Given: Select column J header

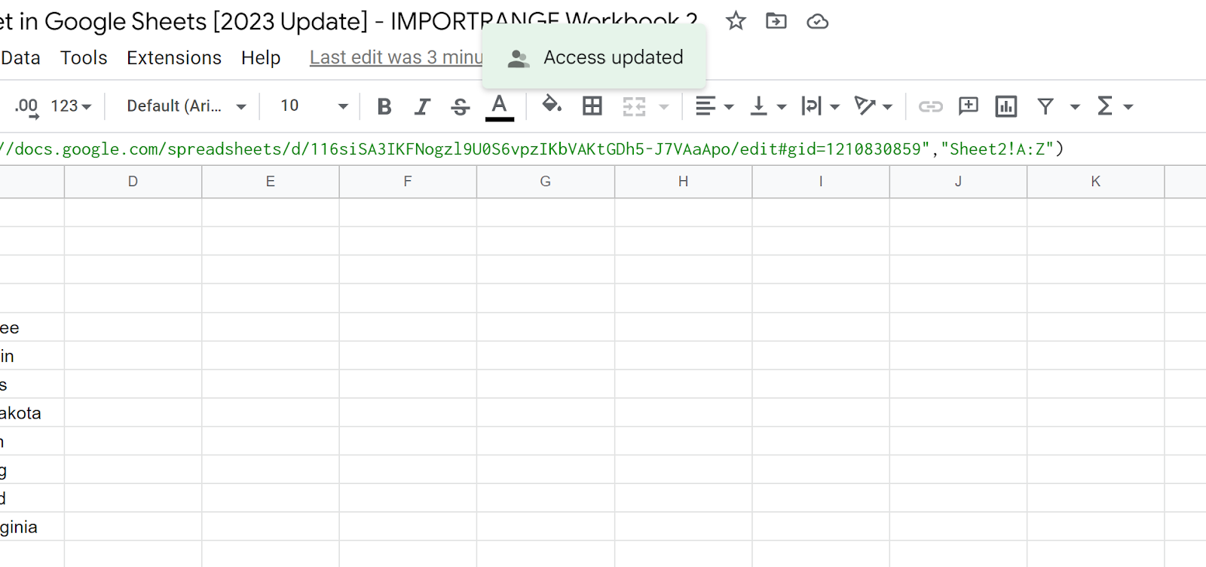Looking at the screenshot, I should click(x=958, y=181).
